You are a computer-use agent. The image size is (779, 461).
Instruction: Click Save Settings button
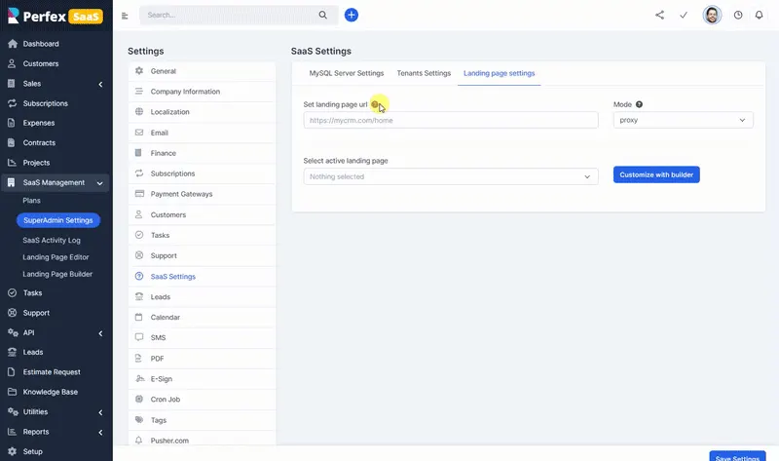737,456
